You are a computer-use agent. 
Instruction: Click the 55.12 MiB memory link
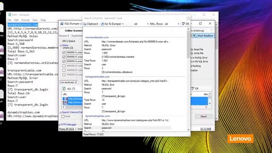pos(206,129)
